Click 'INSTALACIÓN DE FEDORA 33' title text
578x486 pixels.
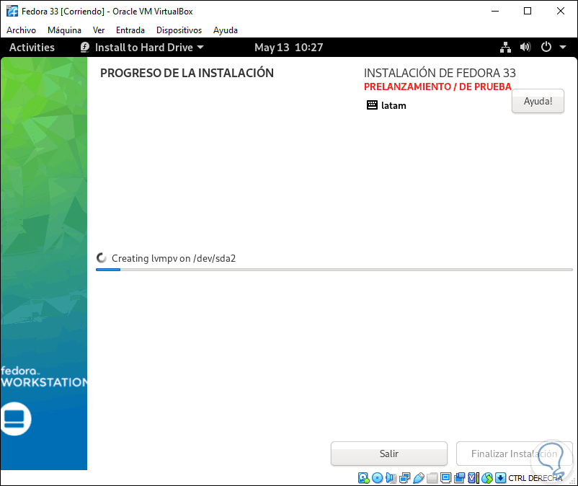pyautogui.click(x=440, y=73)
